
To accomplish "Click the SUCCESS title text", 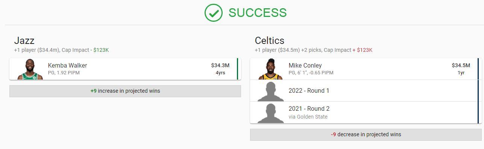I will pos(258,13).
